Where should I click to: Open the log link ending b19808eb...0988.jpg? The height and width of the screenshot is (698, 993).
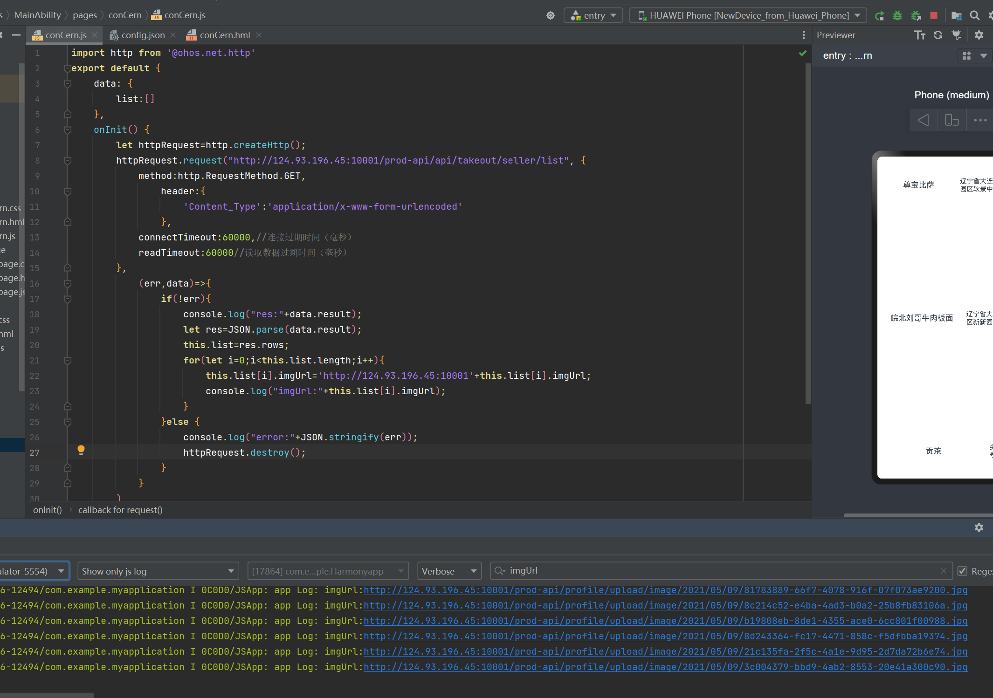[x=665, y=621]
